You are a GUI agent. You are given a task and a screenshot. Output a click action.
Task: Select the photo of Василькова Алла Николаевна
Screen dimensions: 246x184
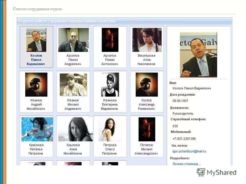[147, 40]
